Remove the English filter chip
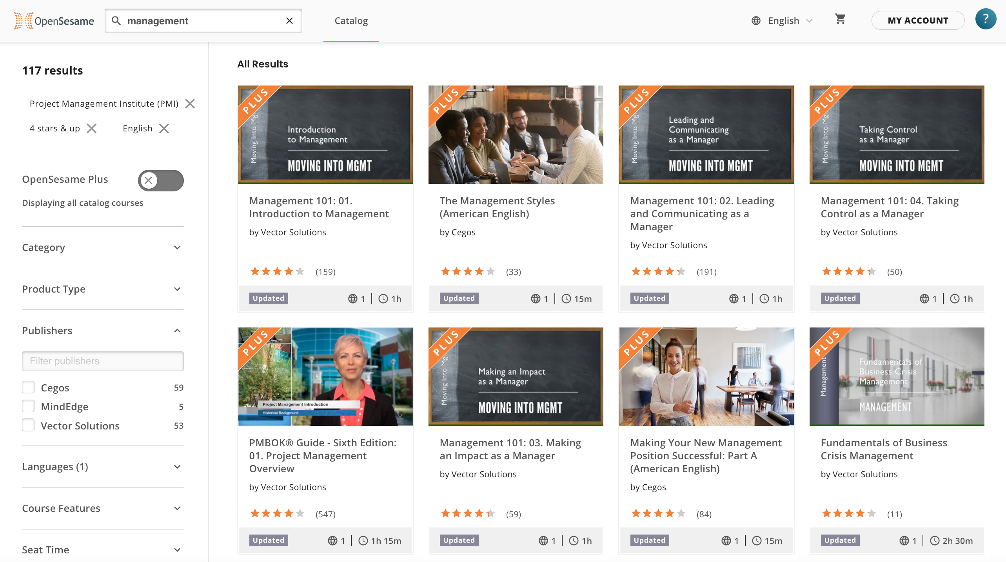Screen dimensions: 1006x562 click(x=164, y=128)
